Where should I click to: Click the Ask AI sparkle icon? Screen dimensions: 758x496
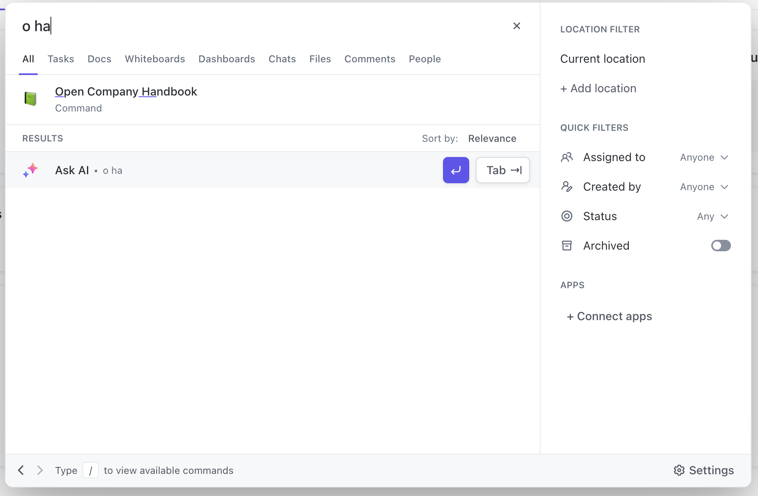(30, 170)
